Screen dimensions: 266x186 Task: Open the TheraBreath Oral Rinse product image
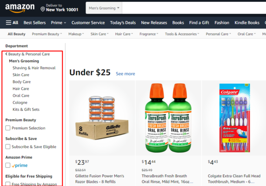point(168,118)
